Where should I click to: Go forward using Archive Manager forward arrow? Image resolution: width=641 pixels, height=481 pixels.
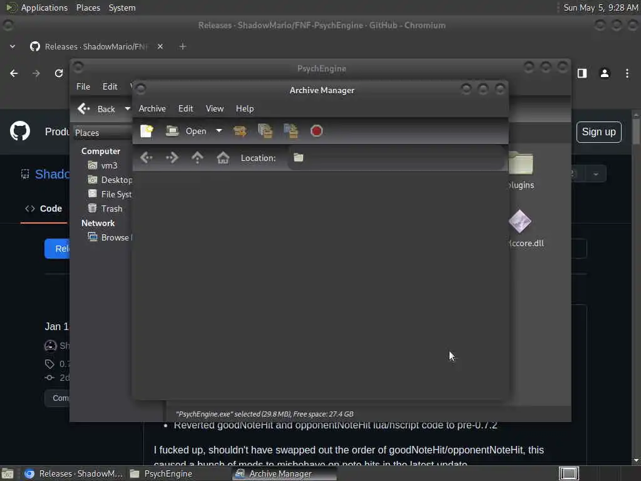tap(172, 157)
